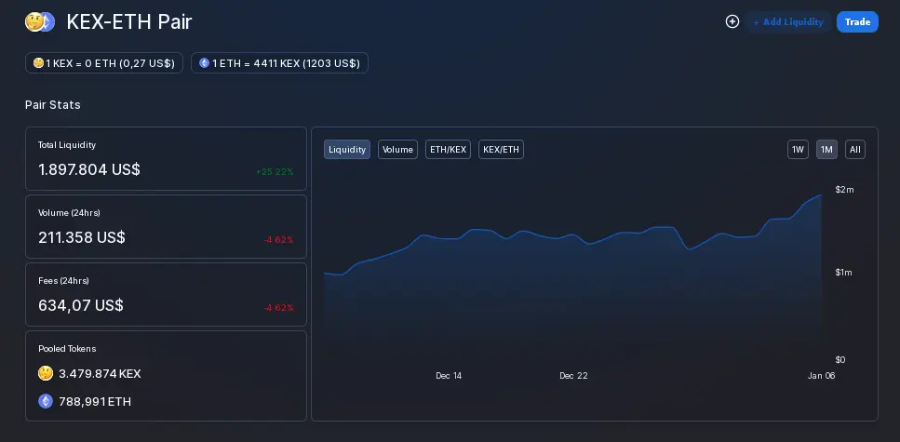
Task: Click the KEX-ETH pair token logo in header
Action: (40, 21)
